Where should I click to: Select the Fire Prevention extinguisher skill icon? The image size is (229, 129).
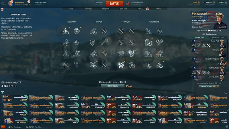(76, 65)
